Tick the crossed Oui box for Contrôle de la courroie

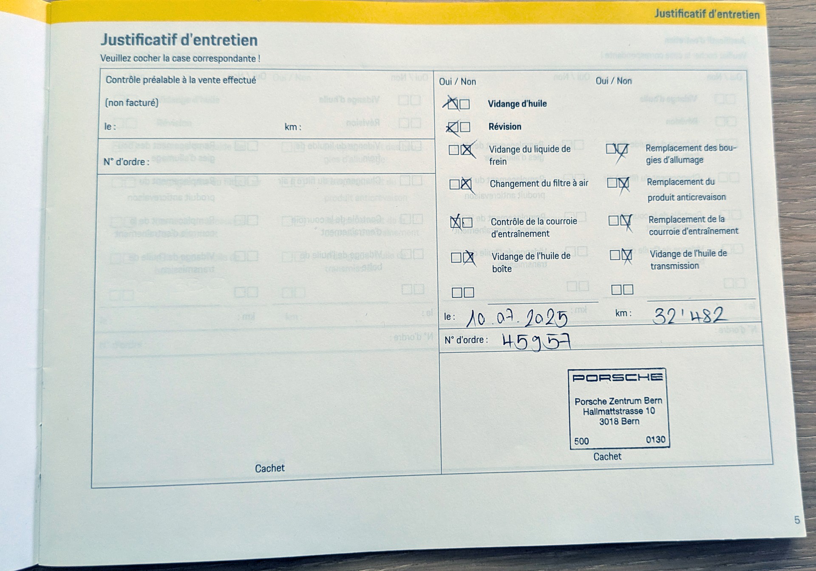(455, 222)
